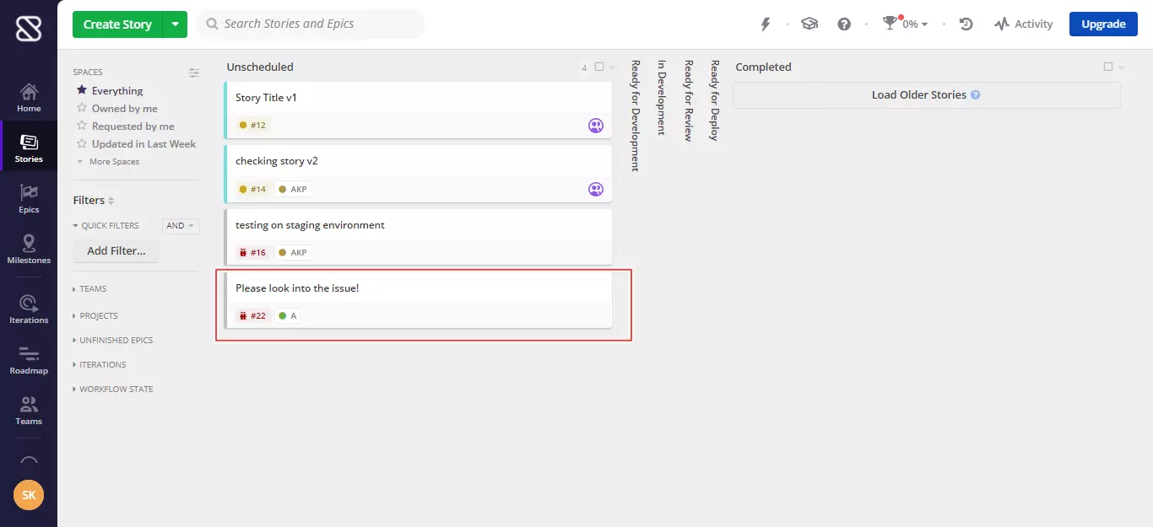Click the Add Filter button
The image size is (1153, 527).
click(x=116, y=250)
